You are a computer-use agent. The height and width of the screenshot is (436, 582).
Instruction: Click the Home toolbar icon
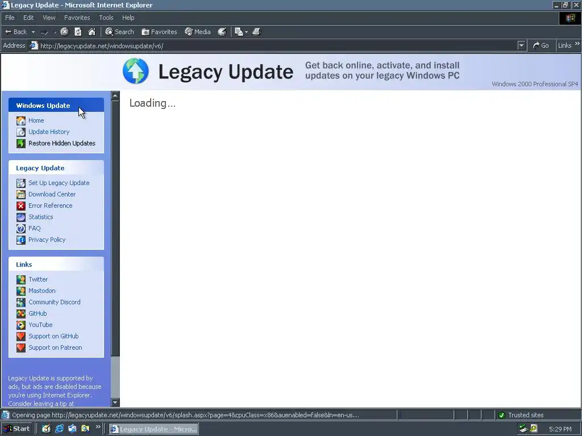pyautogui.click(x=92, y=32)
